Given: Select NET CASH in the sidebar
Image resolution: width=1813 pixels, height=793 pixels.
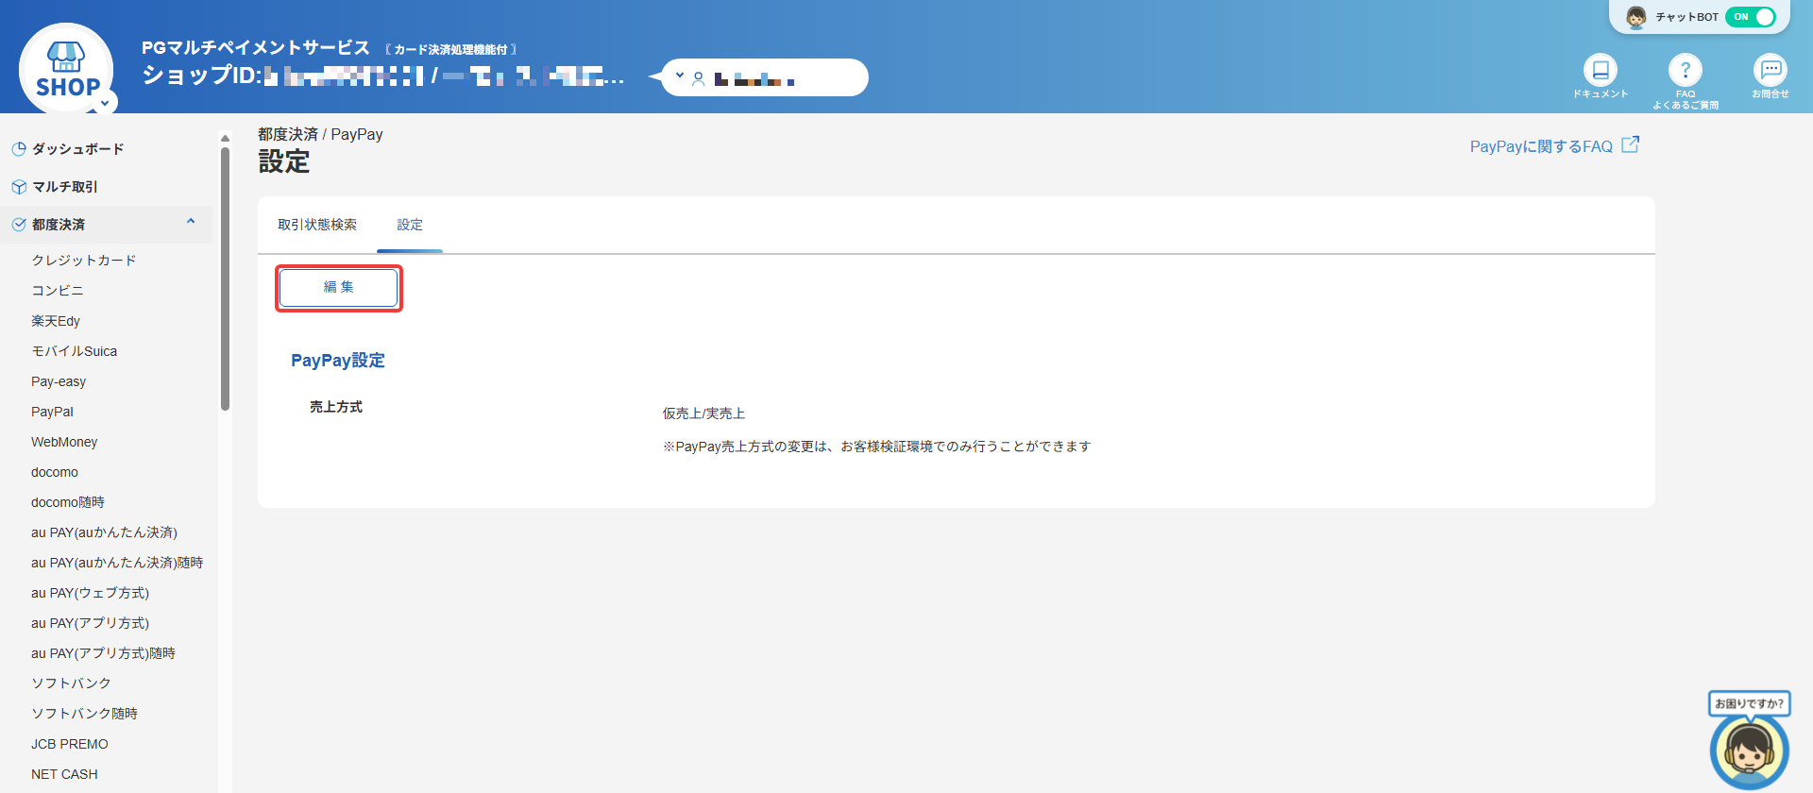Looking at the screenshot, I should click(64, 774).
